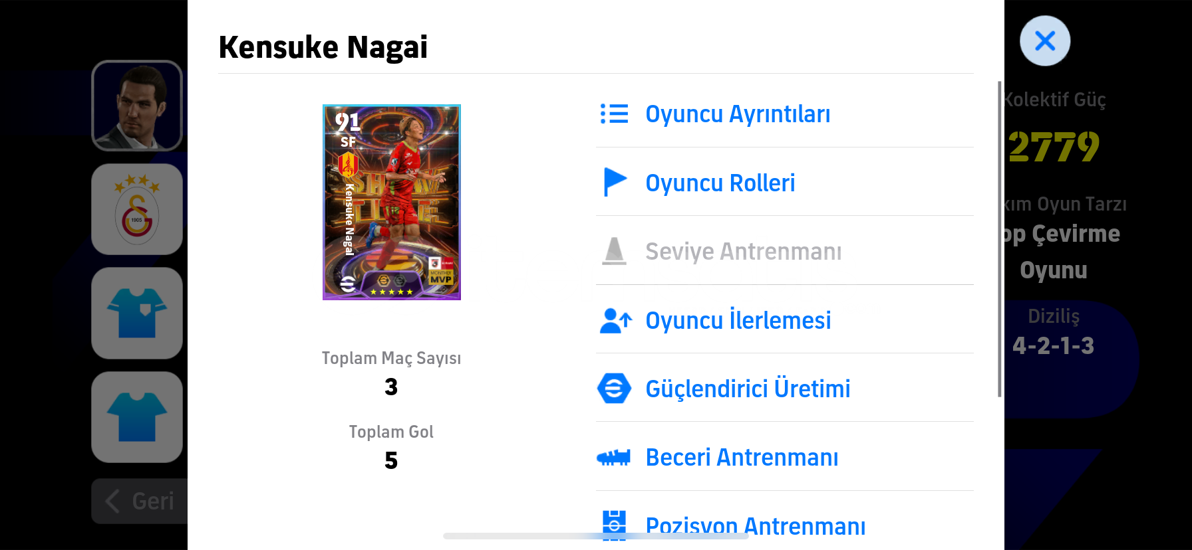Screen dimensions: 1192x550
Task: Open Beceri Antrenmanı option
Action: click(x=785, y=457)
